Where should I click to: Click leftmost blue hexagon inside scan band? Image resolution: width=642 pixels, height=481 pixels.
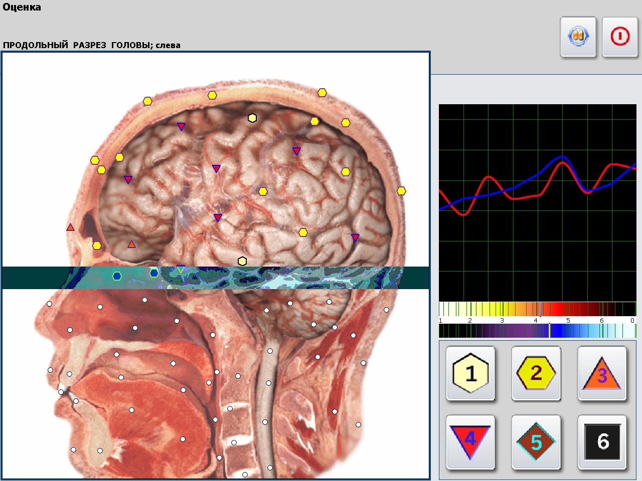(x=117, y=276)
